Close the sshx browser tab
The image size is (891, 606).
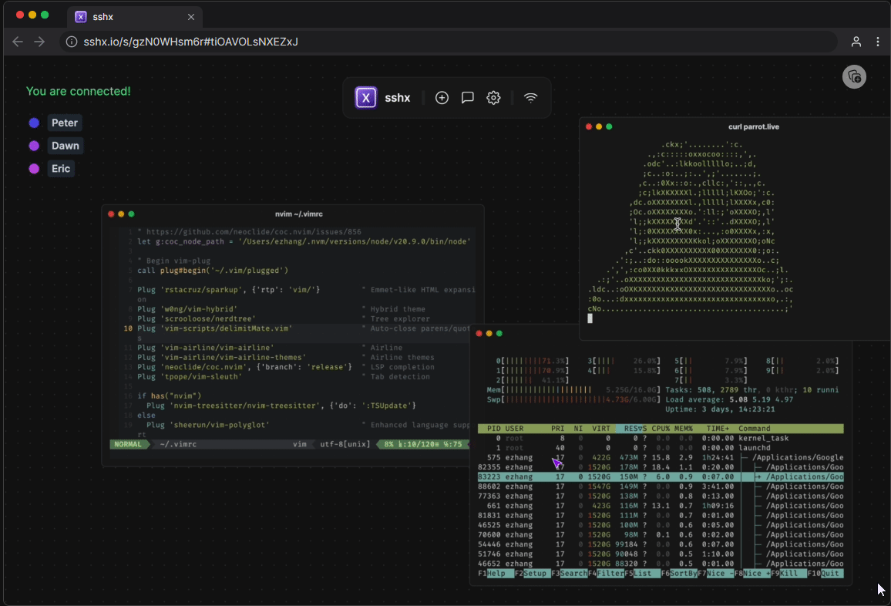[x=191, y=16]
